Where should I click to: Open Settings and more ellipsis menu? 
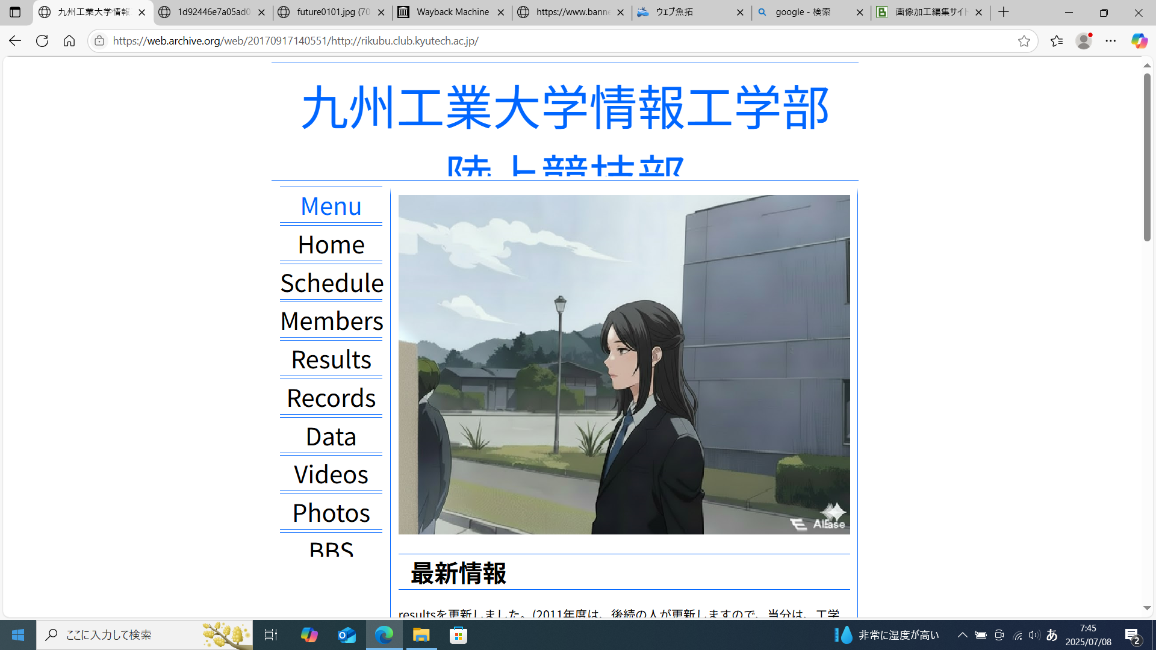(x=1111, y=41)
